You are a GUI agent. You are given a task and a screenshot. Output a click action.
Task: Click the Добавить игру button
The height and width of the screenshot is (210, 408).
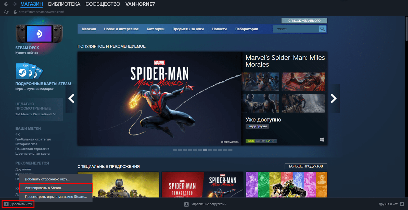pos(18,204)
